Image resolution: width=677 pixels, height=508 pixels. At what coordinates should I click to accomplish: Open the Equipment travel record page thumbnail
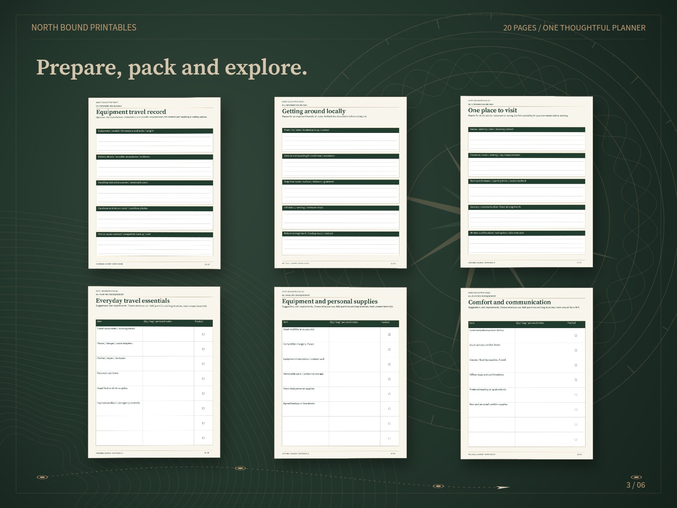154,183
